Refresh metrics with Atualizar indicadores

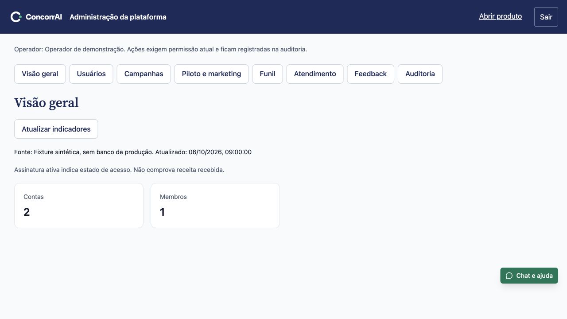[56, 129]
